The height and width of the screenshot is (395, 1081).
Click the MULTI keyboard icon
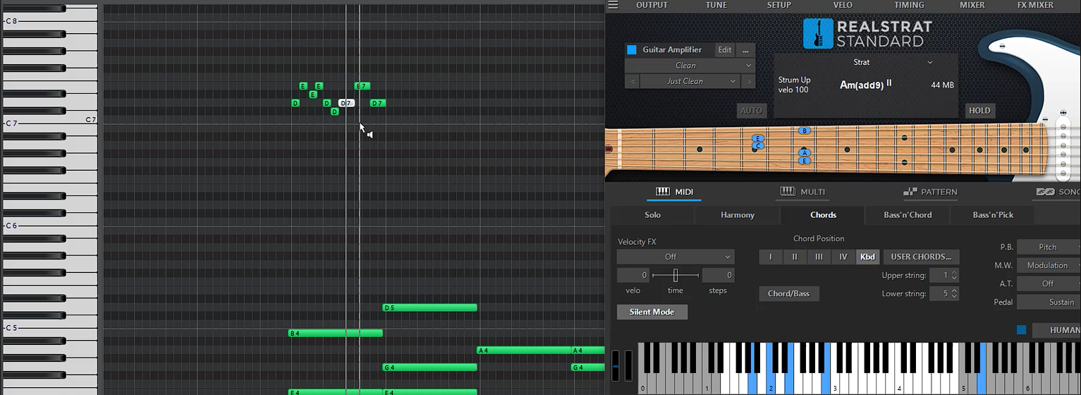click(x=788, y=192)
